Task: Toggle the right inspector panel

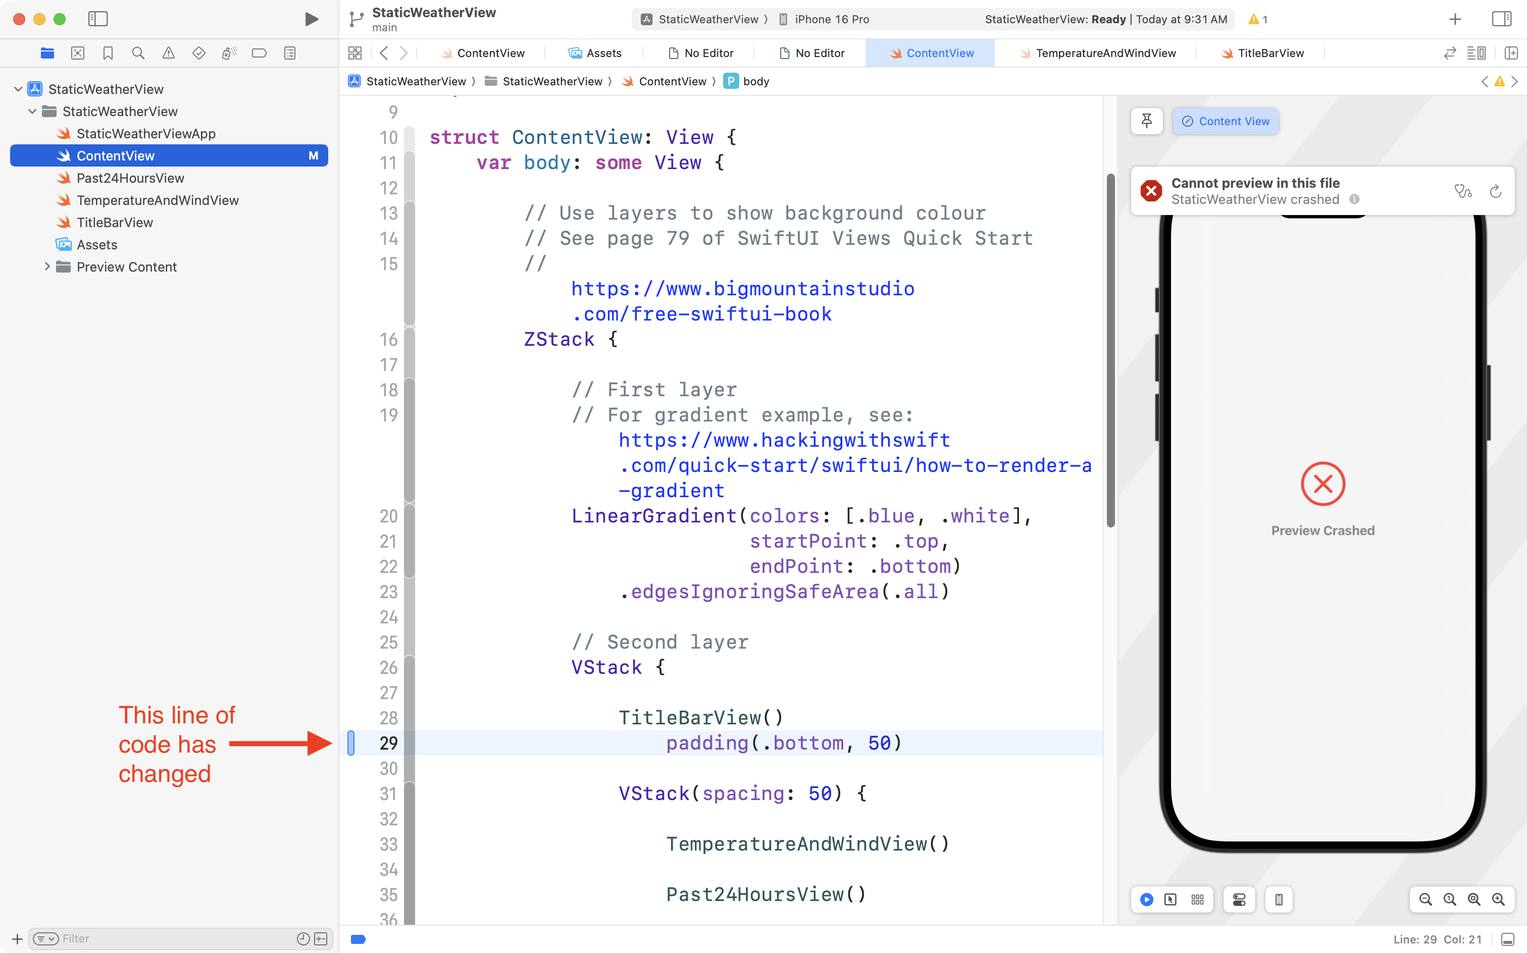Action: [1502, 20]
